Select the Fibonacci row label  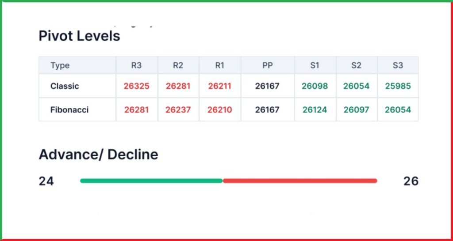pyautogui.click(x=69, y=109)
